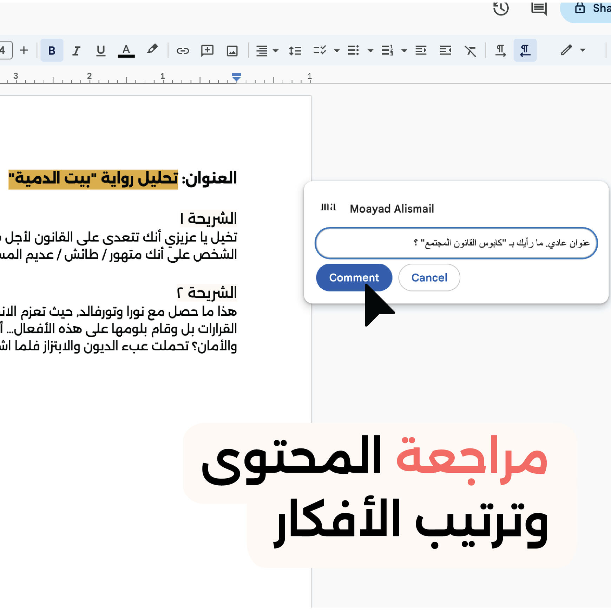611x611 pixels.
Task: Select the highlight color pen icon
Action: pos(152,50)
